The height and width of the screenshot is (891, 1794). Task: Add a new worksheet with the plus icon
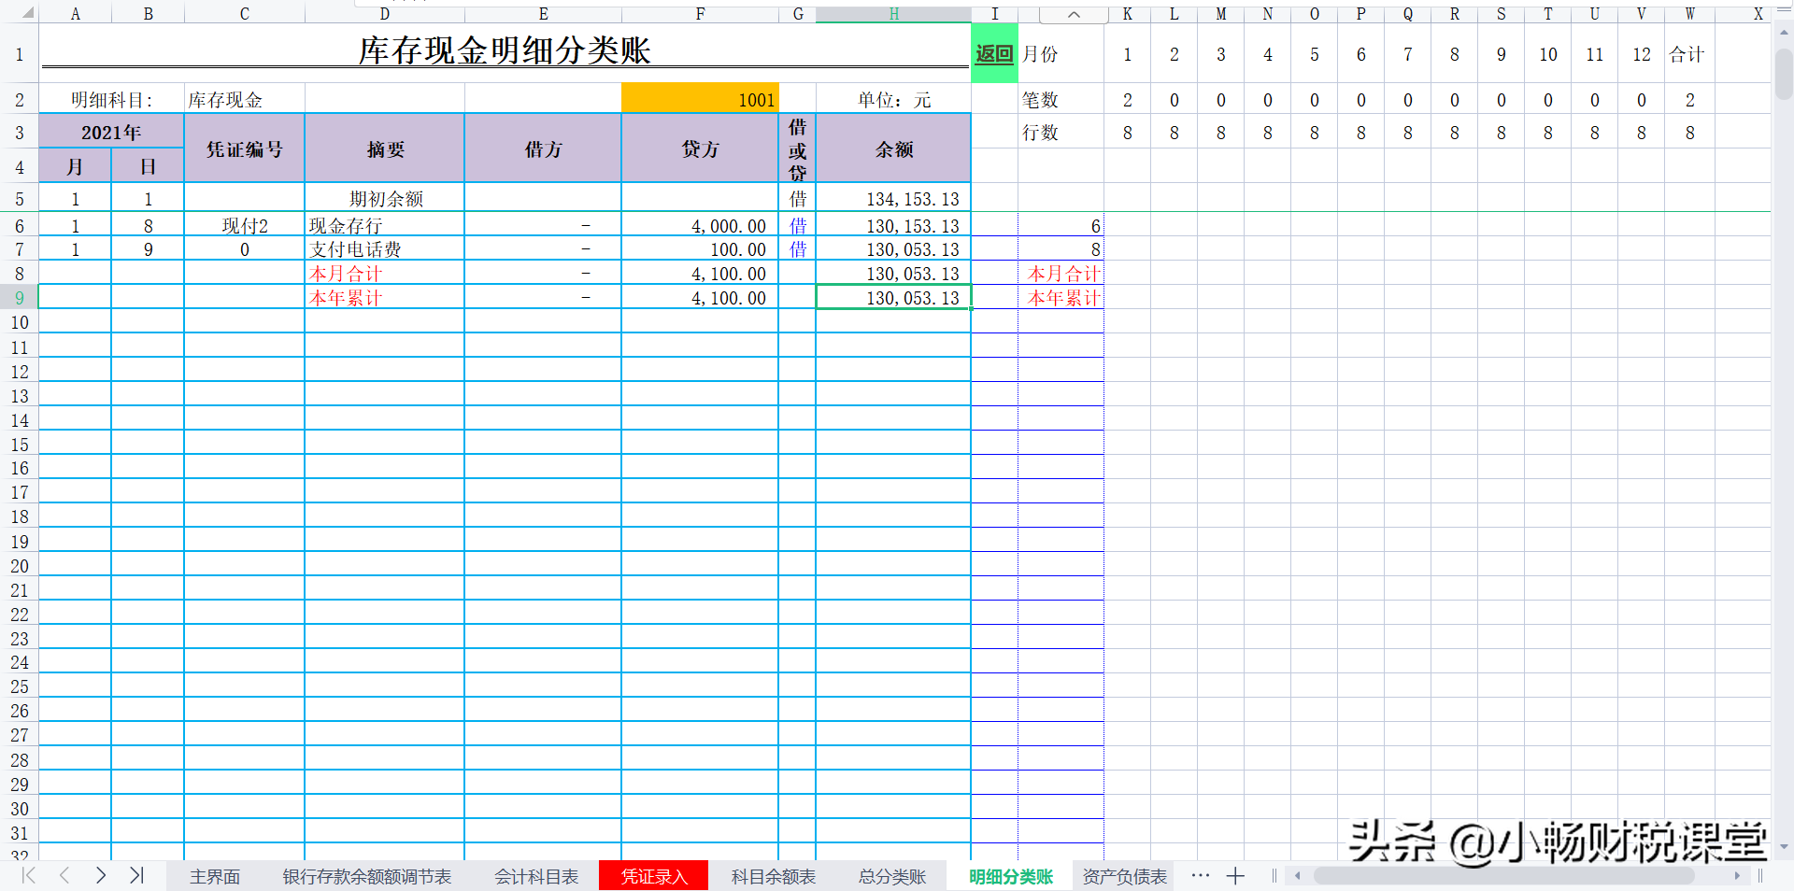(1236, 876)
